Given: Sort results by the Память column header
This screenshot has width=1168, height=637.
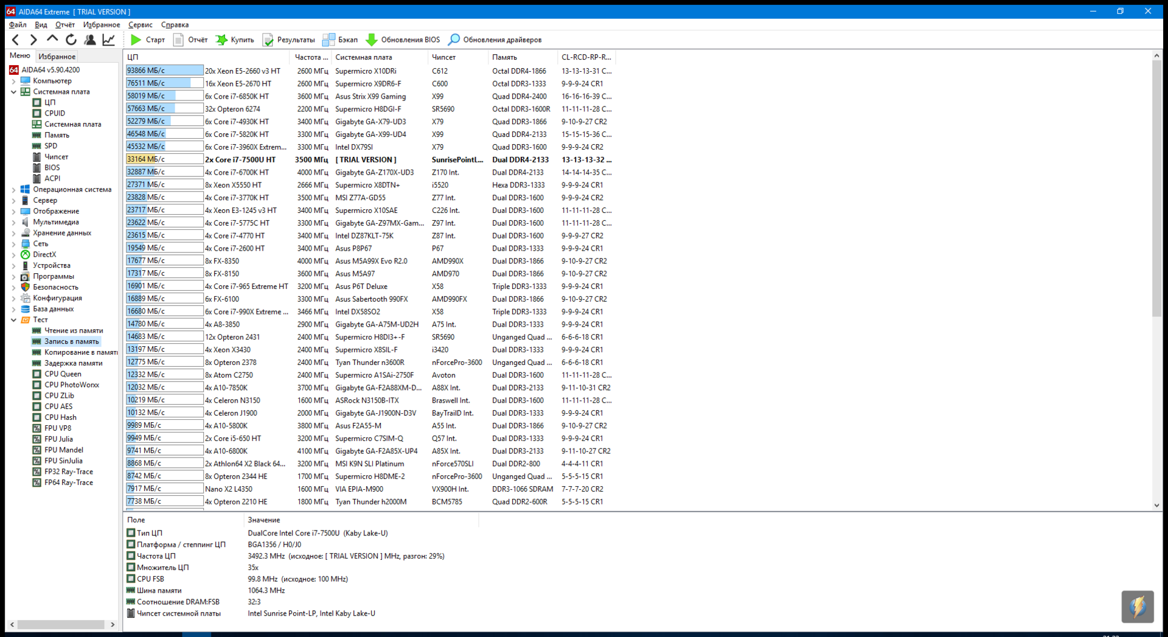Looking at the screenshot, I should 523,57.
